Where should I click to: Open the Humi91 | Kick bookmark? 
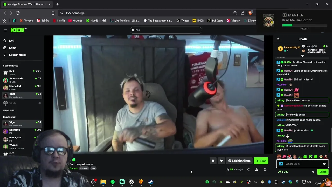(x=96, y=21)
